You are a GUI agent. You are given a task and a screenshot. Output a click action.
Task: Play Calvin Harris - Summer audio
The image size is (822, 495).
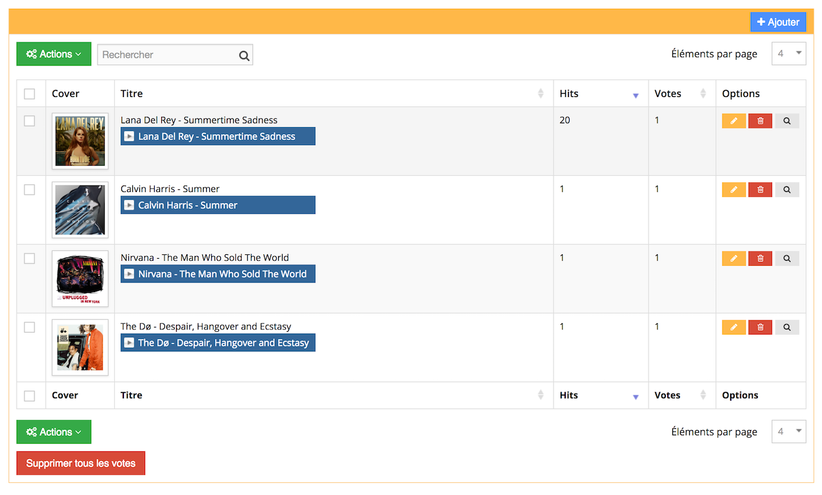coord(218,205)
